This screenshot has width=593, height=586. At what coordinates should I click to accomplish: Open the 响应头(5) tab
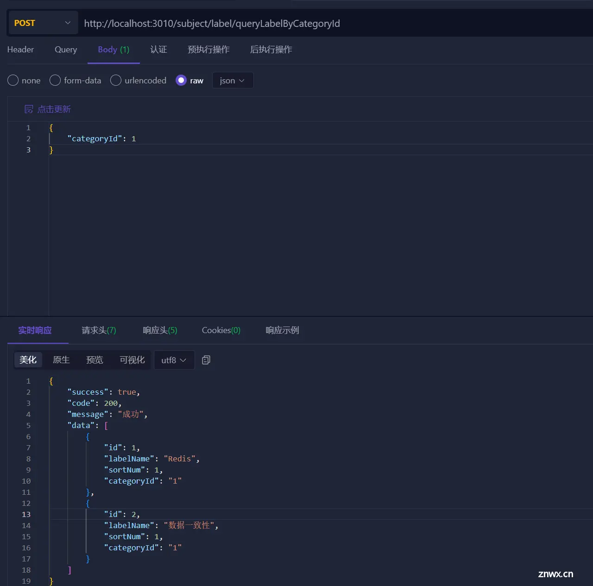(x=160, y=330)
